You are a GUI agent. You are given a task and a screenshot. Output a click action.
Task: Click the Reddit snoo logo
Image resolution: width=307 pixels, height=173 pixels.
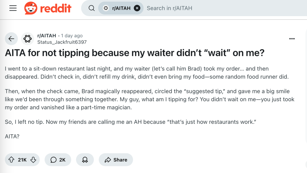[x=31, y=8]
